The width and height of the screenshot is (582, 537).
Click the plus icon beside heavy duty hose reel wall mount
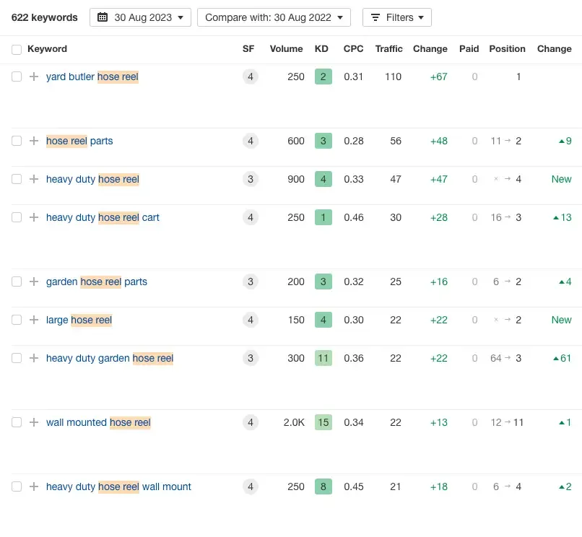point(33,486)
